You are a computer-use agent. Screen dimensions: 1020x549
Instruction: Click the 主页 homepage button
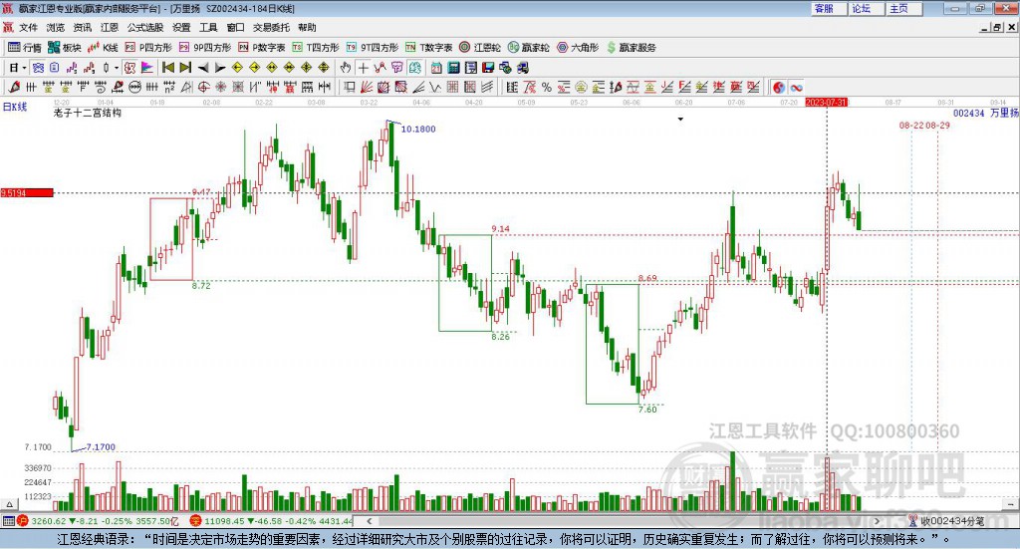(904, 8)
